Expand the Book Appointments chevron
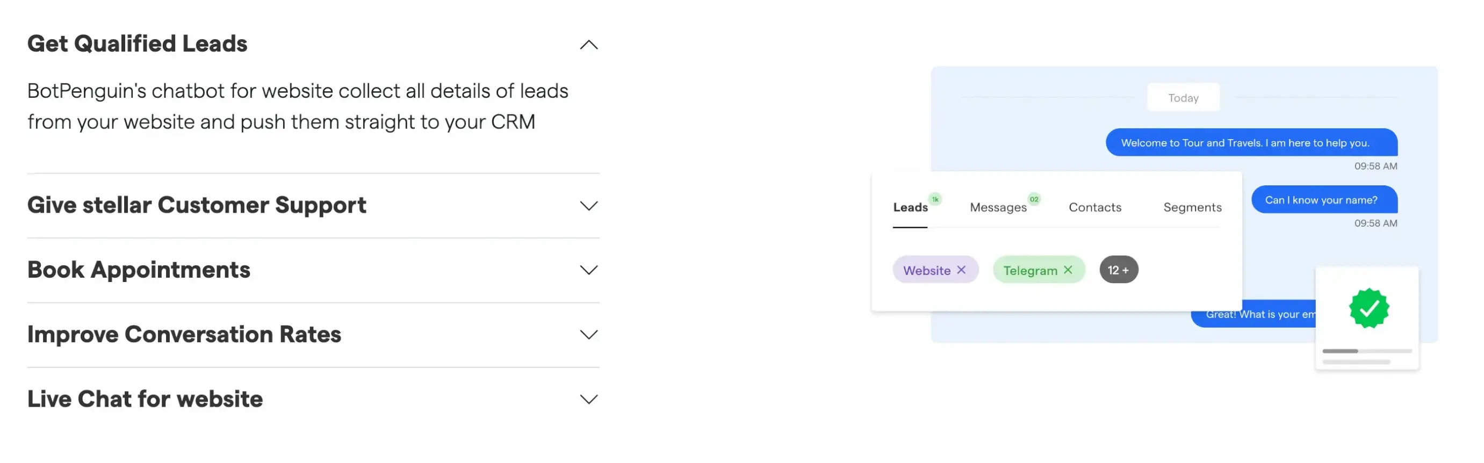Screen dimensions: 1484x463 tap(588, 270)
